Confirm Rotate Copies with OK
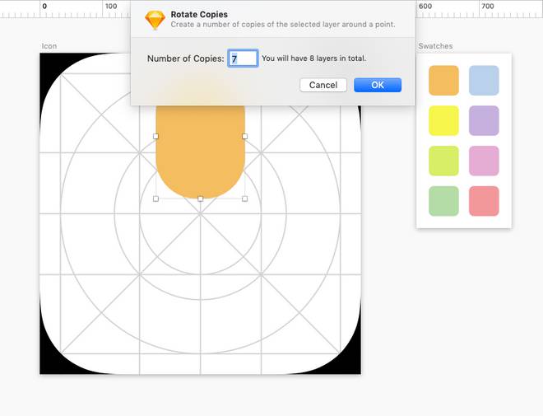The width and height of the screenshot is (543, 416). [x=377, y=85]
